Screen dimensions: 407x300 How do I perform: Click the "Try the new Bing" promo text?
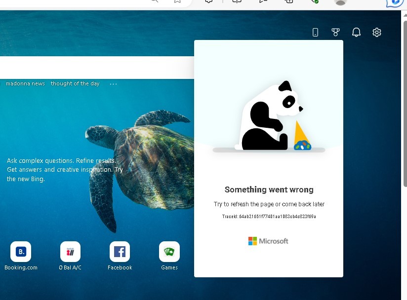pyautogui.click(x=65, y=170)
